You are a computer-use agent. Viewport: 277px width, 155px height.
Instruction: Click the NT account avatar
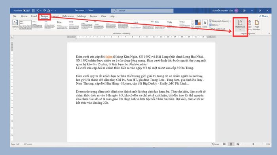point(236,11)
